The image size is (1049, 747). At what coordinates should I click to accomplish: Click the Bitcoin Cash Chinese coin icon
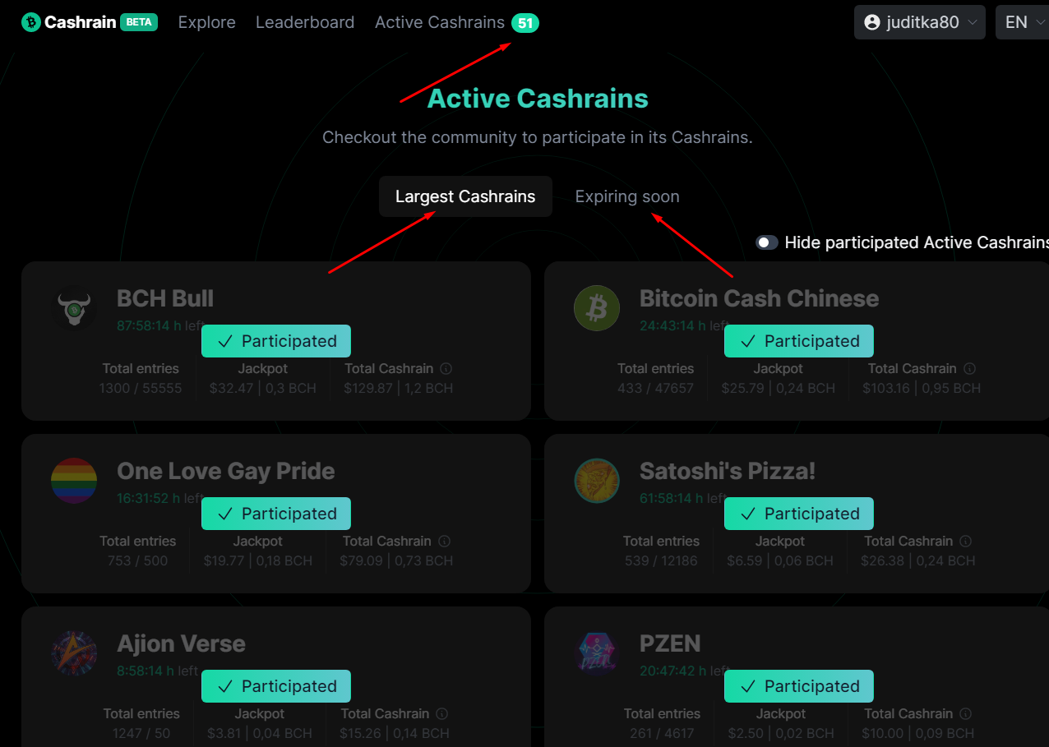point(597,307)
